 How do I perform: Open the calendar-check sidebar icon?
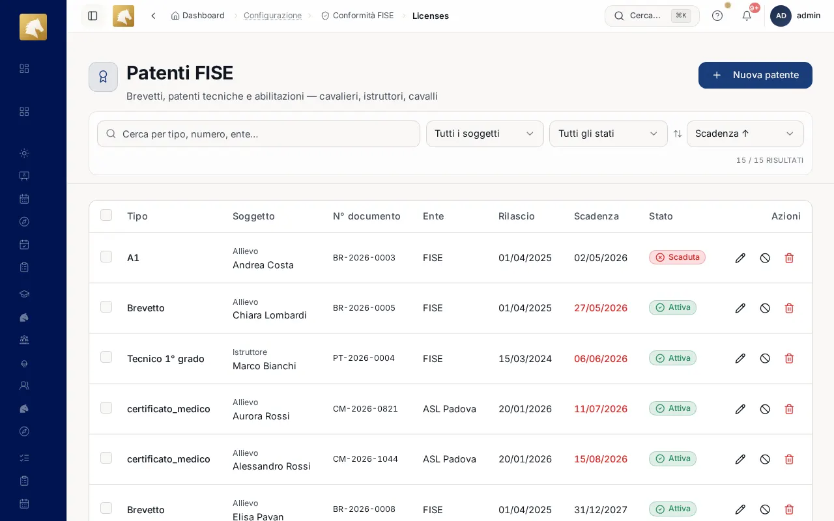24,244
